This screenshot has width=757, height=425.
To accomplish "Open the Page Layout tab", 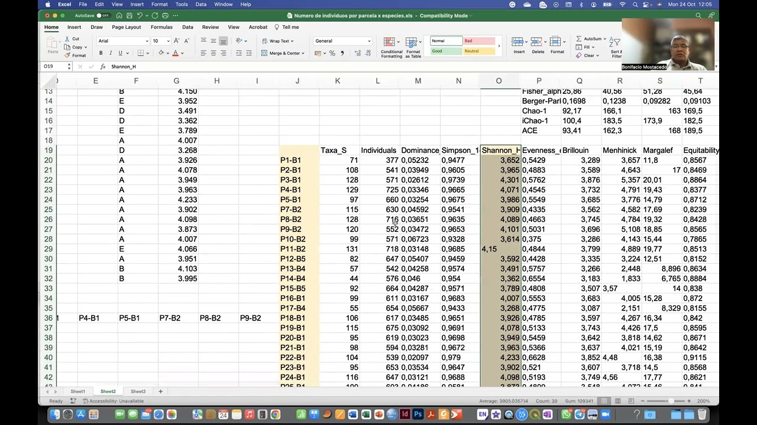I will point(127,27).
